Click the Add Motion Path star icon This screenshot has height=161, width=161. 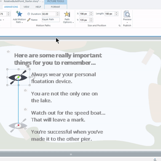coord(19,14)
